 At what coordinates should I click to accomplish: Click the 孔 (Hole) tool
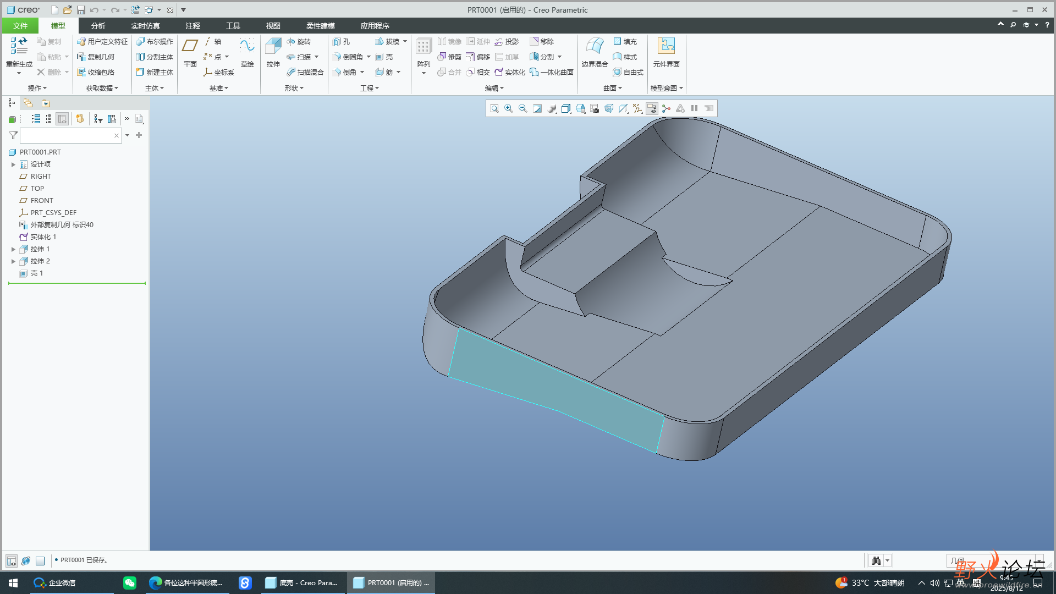pyautogui.click(x=342, y=41)
